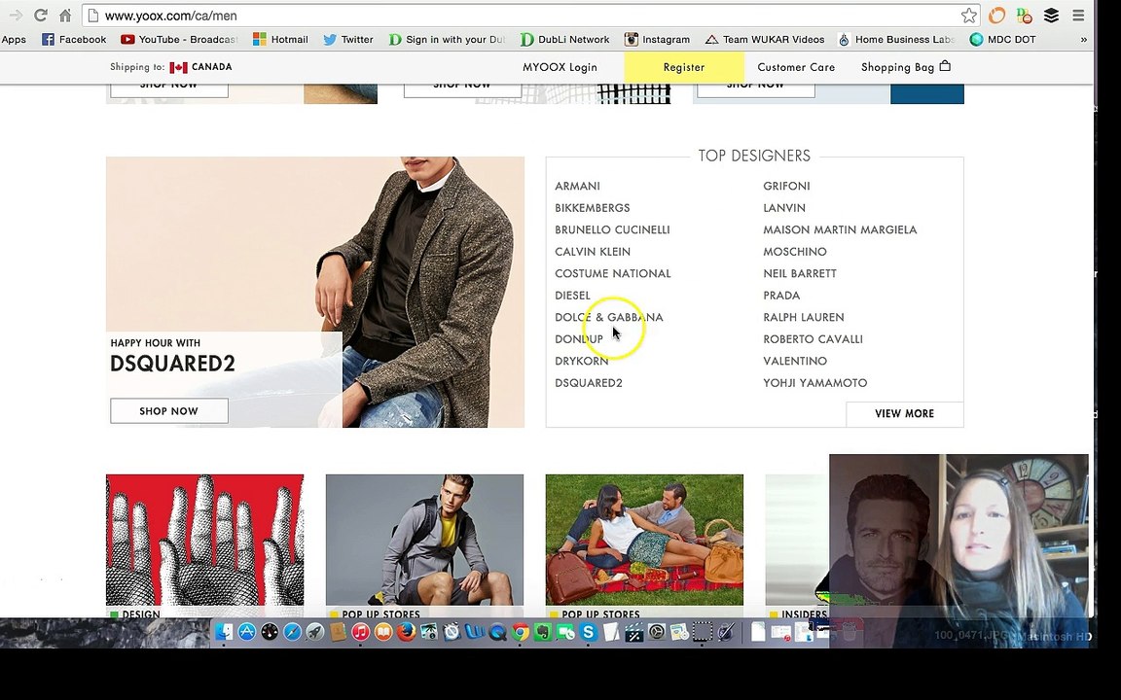Click SHOP NOW on the DSQUARED2 banner
This screenshot has width=1121, height=700.
(x=168, y=410)
